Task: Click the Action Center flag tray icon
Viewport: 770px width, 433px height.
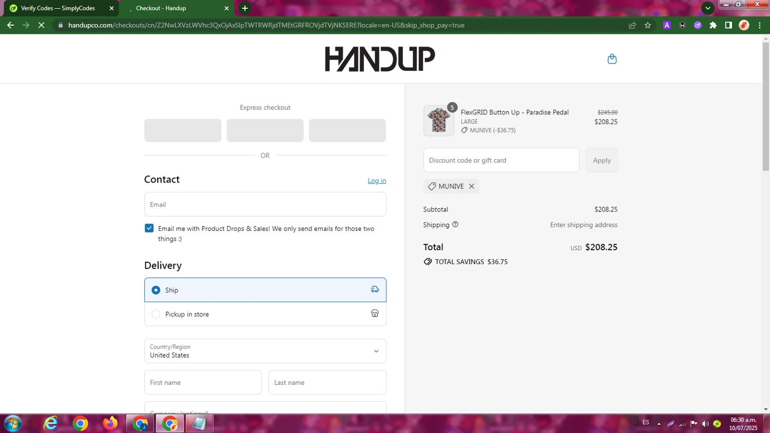Action: click(694, 423)
